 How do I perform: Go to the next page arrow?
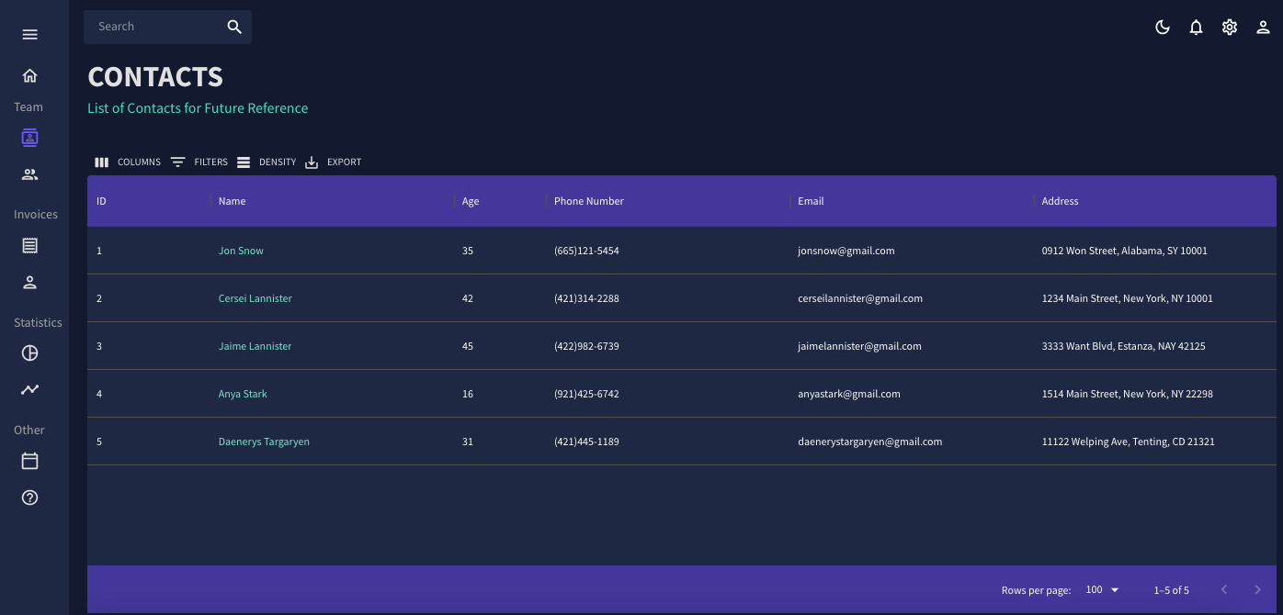tap(1258, 590)
